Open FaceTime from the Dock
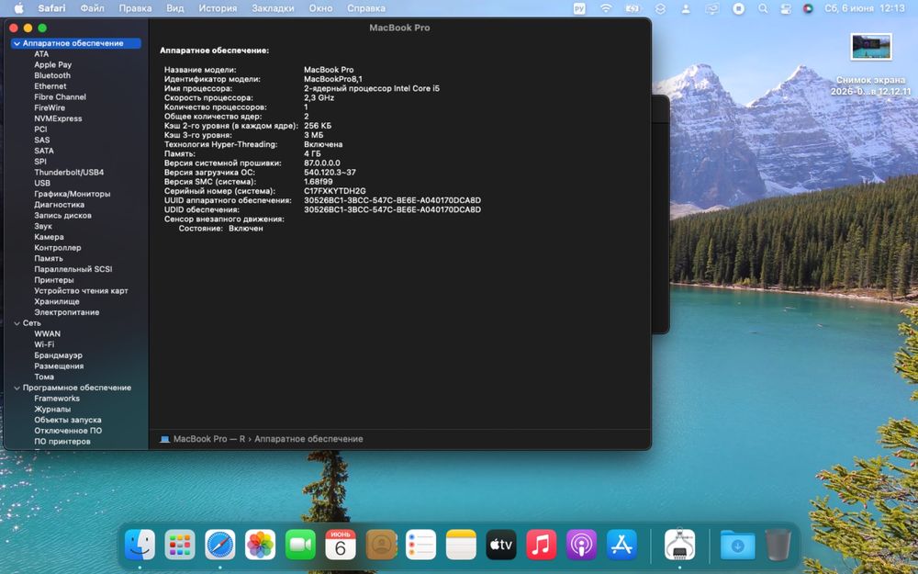The height and width of the screenshot is (574, 918). point(300,545)
